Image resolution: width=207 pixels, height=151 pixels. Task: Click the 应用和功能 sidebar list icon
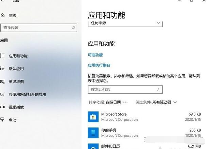click(x=2, y=56)
